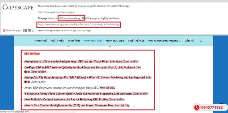Open THIẾT KẾ WEB menu item
This screenshot has width=228, height=113.
[x=136, y=41]
